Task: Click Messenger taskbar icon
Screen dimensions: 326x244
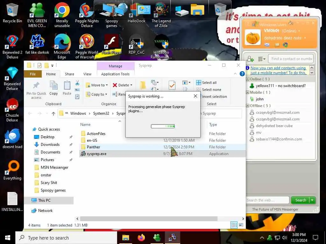Action: (157, 238)
